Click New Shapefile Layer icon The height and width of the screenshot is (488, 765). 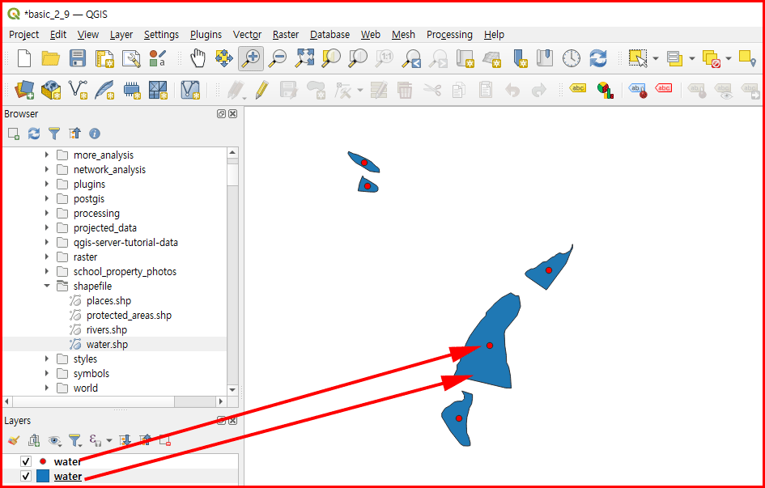[x=78, y=90]
